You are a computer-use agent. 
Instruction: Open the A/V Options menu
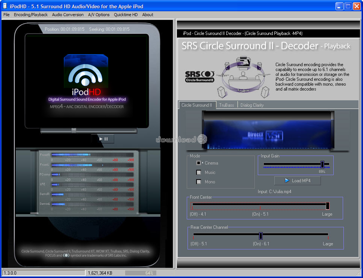pos(99,15)
